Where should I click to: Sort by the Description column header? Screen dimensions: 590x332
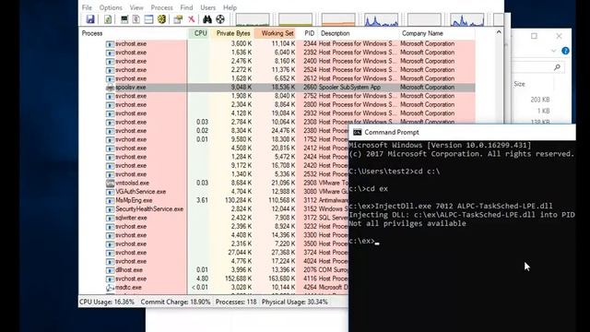pos(359,33)
